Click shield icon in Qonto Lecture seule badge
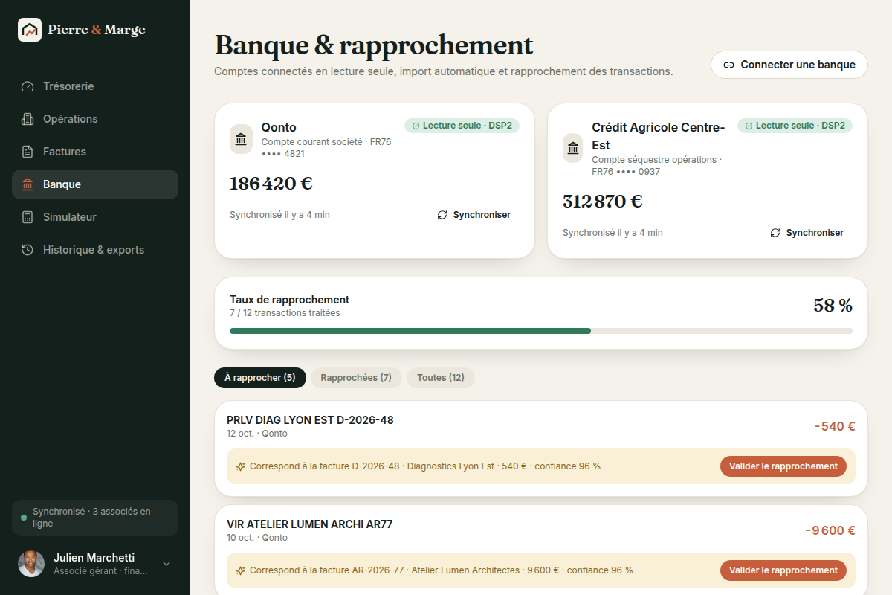892x595 pixels. pos(416,126)
